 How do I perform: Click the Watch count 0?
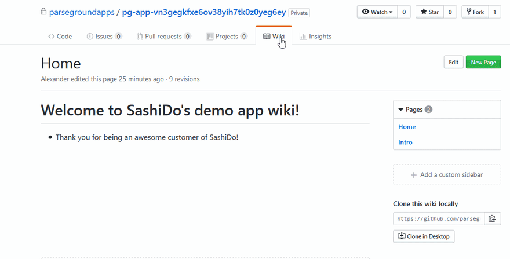(x=404, y=12)
